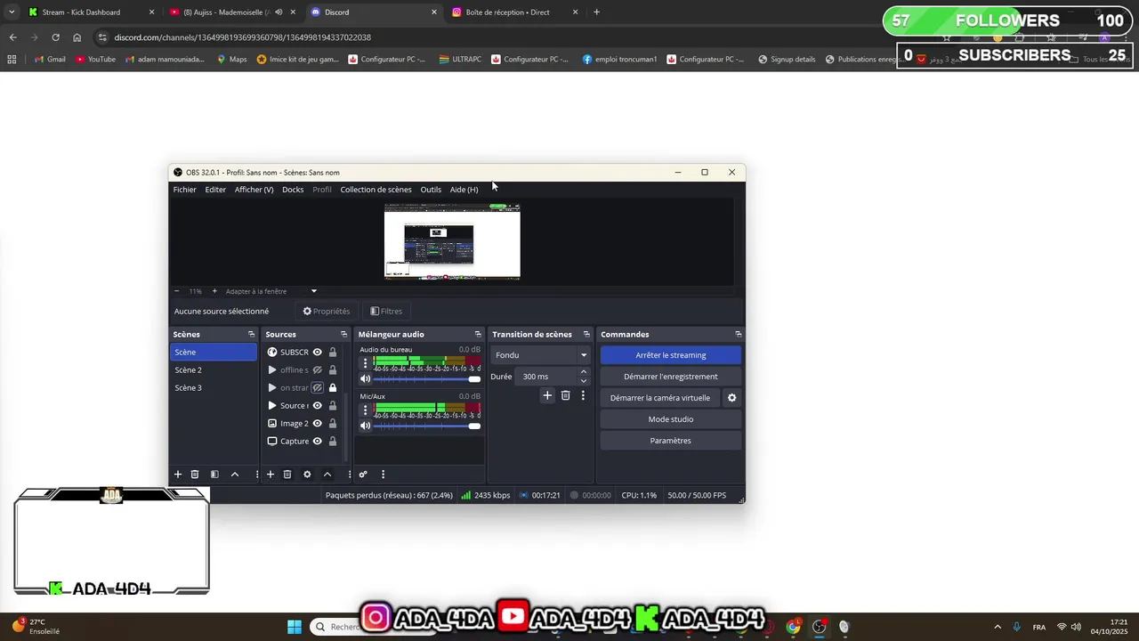Screen dimensions: 1139x641
Task: Reload the Chrome page
Action: point(55,37)
